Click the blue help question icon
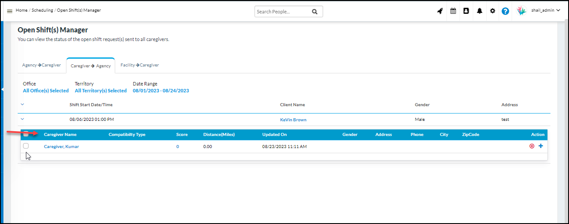Viewport: 569px width, 224px height. [x=505, y=11]
